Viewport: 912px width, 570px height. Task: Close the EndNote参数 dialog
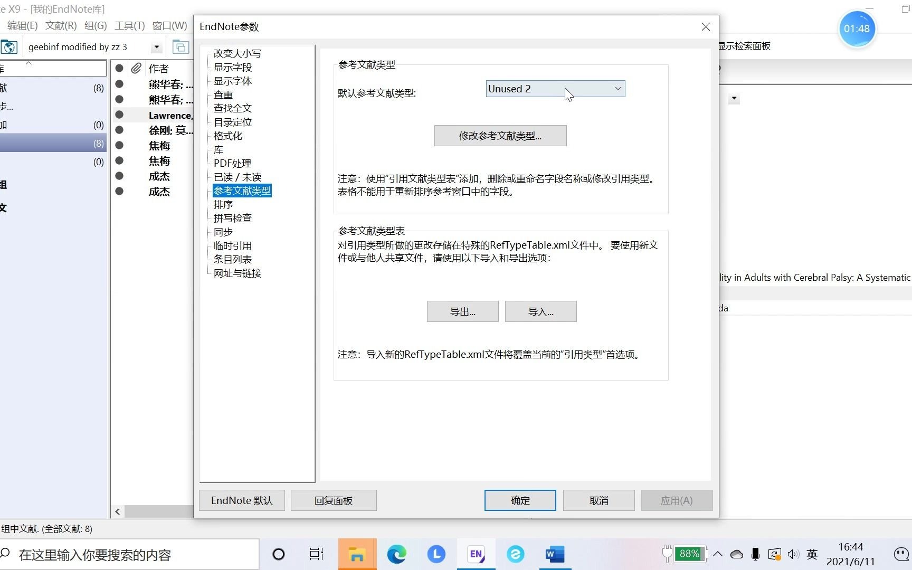[706, 26]
